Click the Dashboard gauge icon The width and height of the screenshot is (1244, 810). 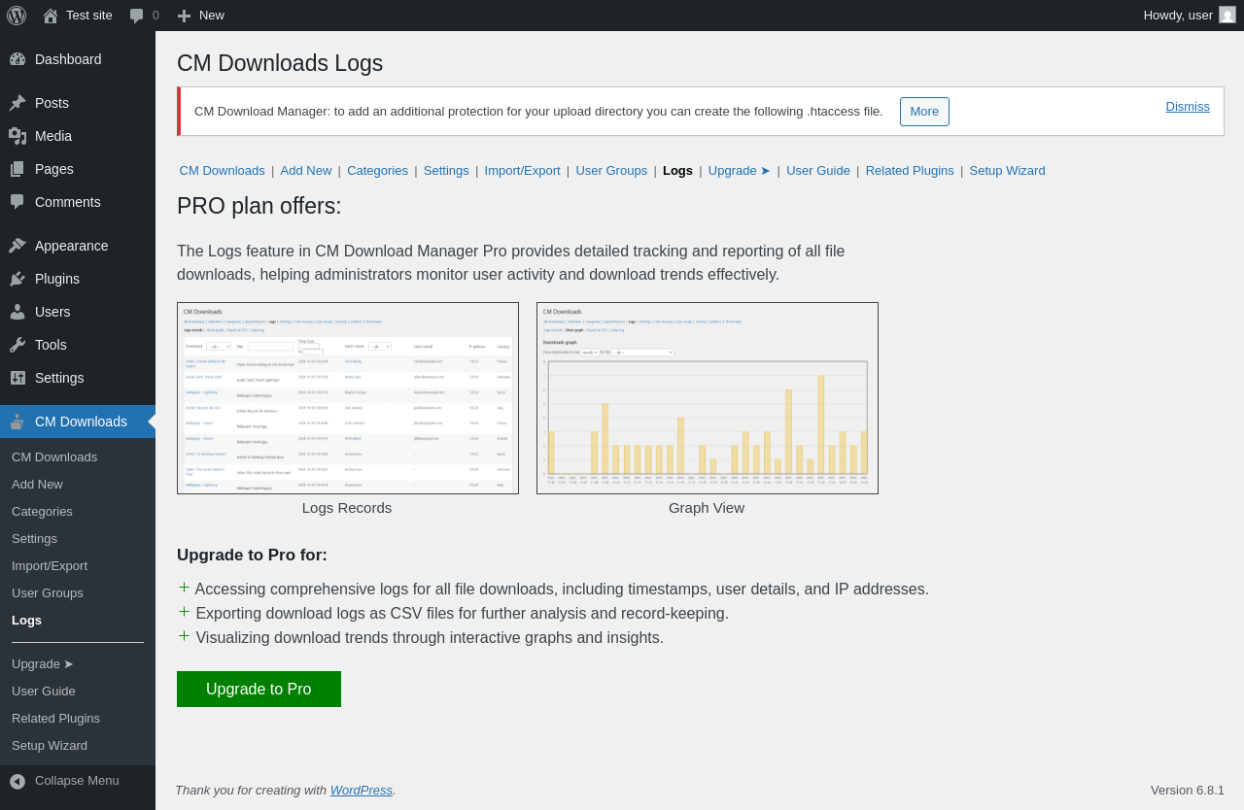[x=17, y=59]
